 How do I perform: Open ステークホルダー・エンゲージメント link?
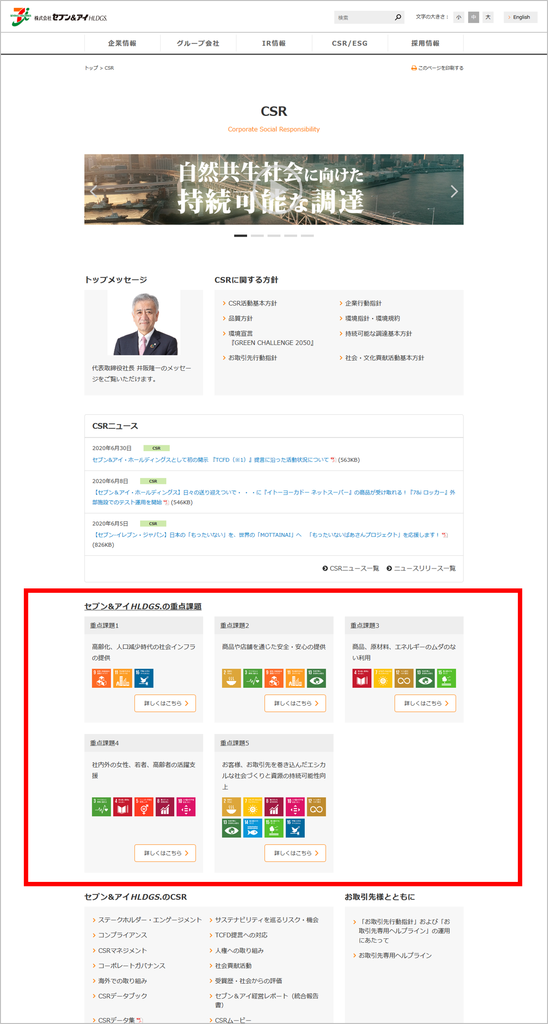coord(150,920)
